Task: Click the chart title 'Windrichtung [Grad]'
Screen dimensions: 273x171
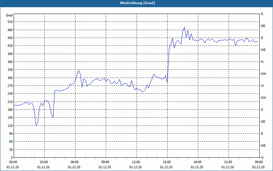Action: point(138,3)
